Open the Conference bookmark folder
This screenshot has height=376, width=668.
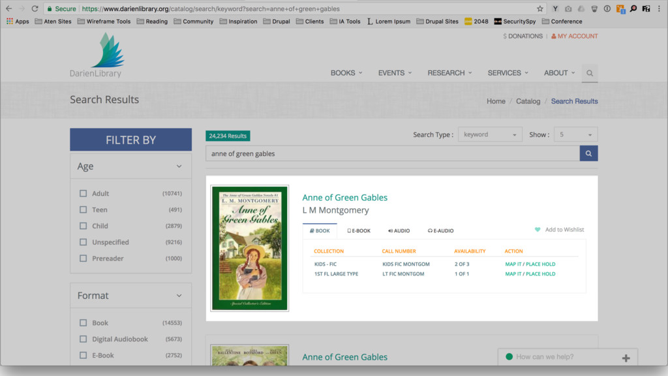tap(562, 22)
